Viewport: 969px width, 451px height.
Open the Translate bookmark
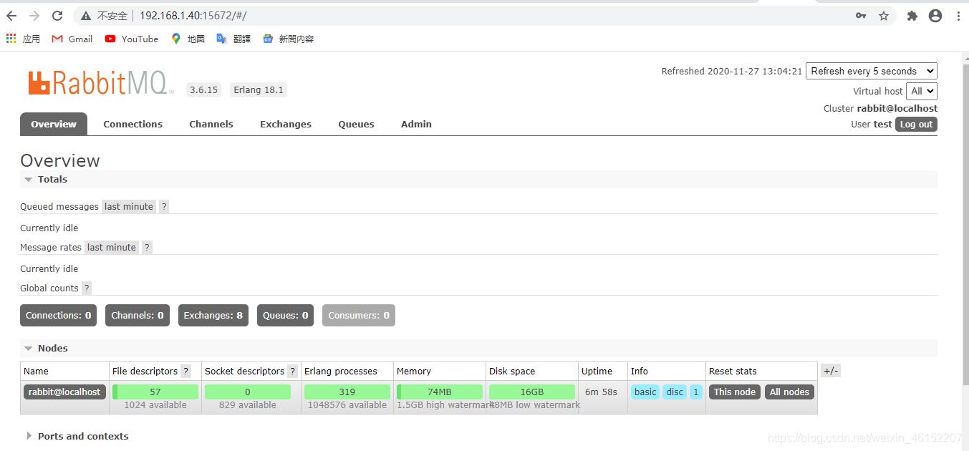(x=233, y=39)
